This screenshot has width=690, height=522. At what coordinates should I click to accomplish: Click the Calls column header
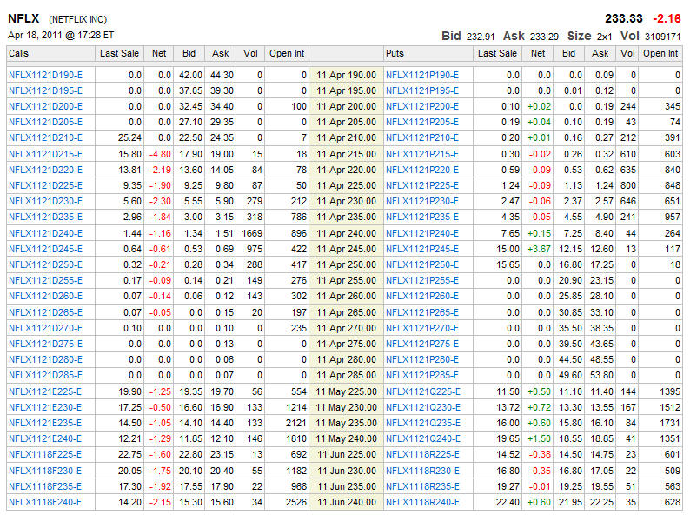click(19, 54)
